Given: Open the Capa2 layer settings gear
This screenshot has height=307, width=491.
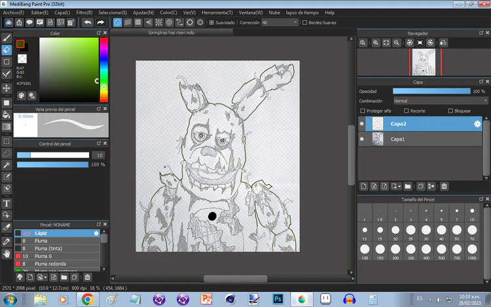Looking at the screenshot, I should (477, 124).
